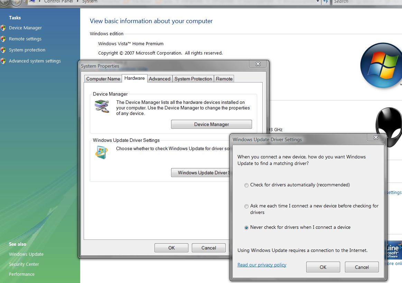Click the Device Manager button in System Properties
This screenshot has height=283, width=402.
point(212,124)
